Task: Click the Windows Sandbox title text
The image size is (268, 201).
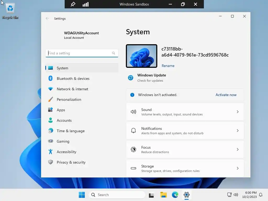Action: tap(134, 4)
